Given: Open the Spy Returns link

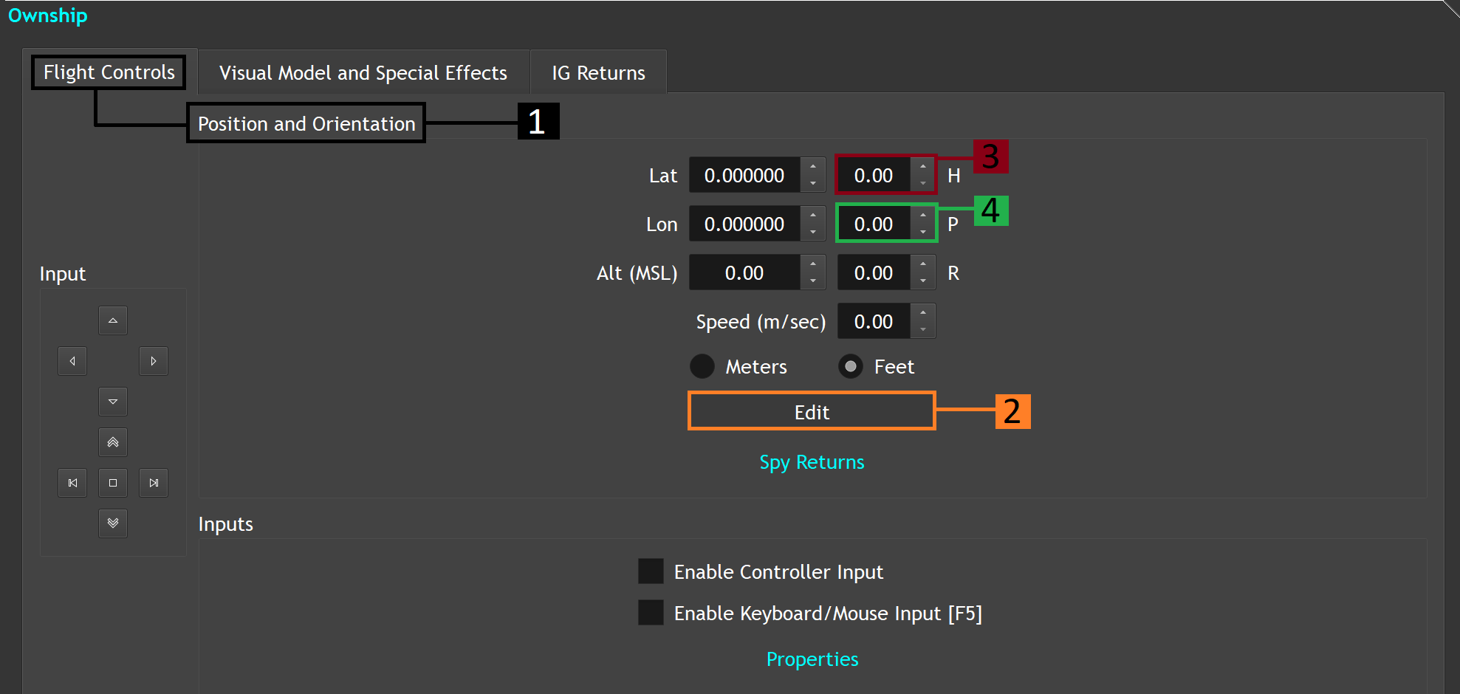Looking at the screenshot, I should click(x=812, y=462).
